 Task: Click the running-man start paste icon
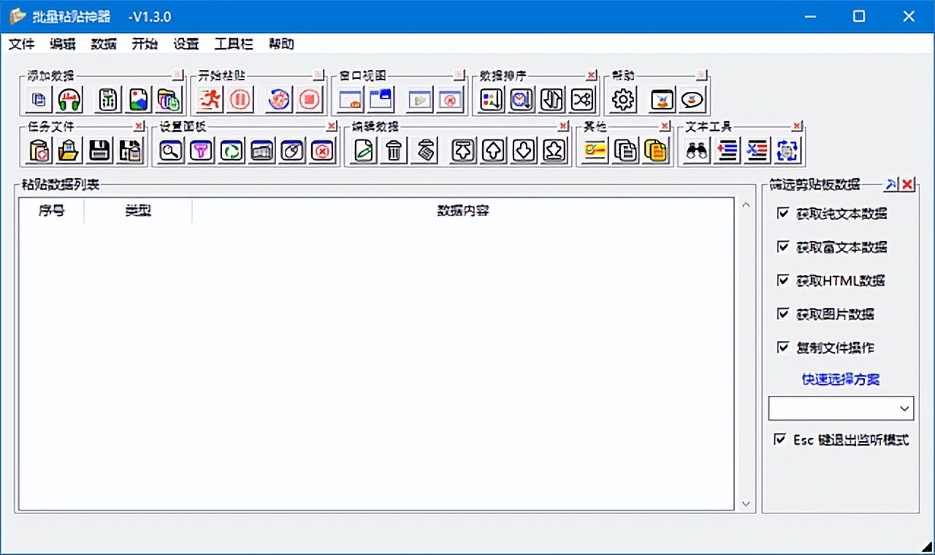click(x=210, y=99)
